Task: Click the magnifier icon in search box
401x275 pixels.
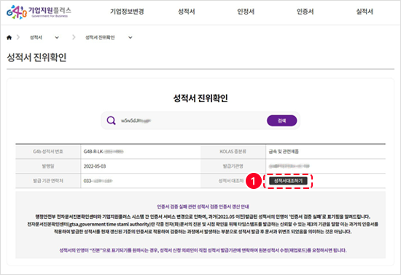Action: click(x=111, y=120)
